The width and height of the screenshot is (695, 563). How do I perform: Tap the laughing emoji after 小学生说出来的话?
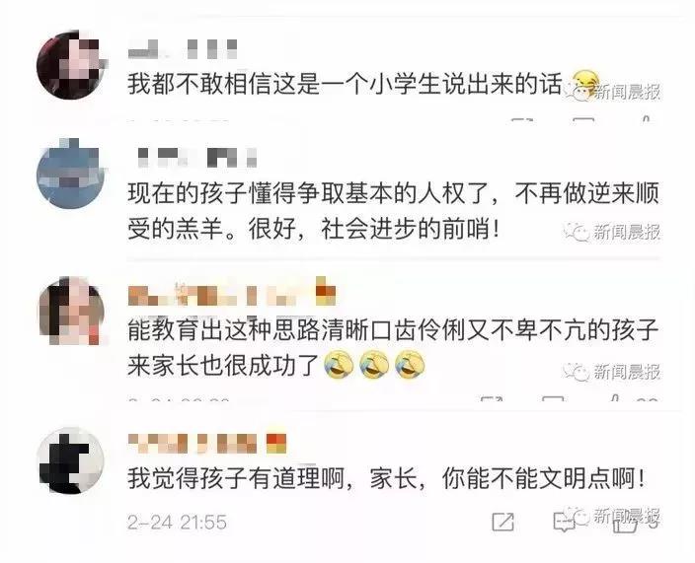click(x=585, y=84)
